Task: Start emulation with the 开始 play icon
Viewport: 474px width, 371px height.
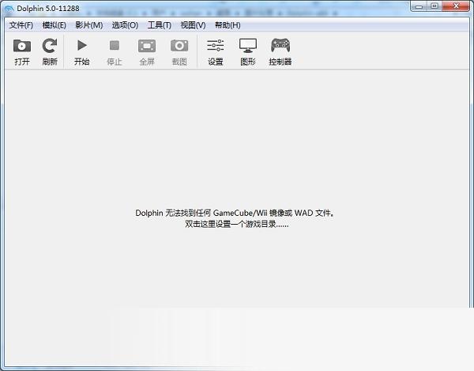Action: (x=81, y=45)
